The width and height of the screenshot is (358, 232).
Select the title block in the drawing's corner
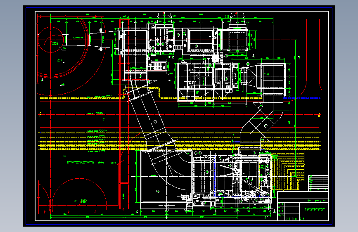303,206
